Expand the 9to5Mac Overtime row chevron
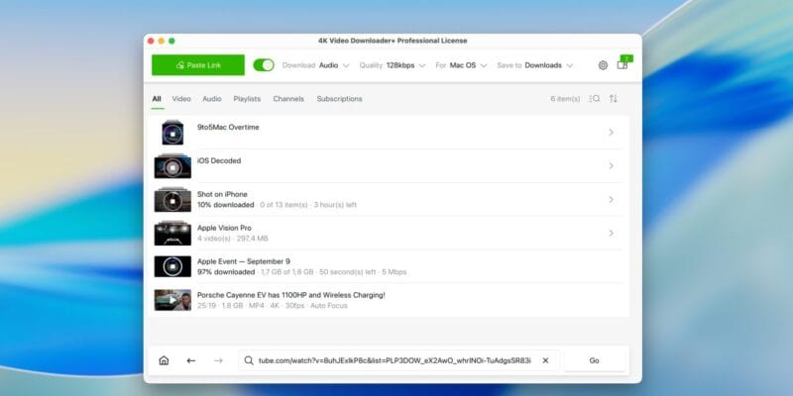This screenshot has height=396, width=793. pos(611,133)
